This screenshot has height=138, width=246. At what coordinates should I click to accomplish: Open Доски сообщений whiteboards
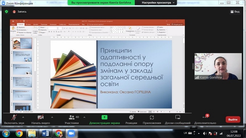point(177,119)
